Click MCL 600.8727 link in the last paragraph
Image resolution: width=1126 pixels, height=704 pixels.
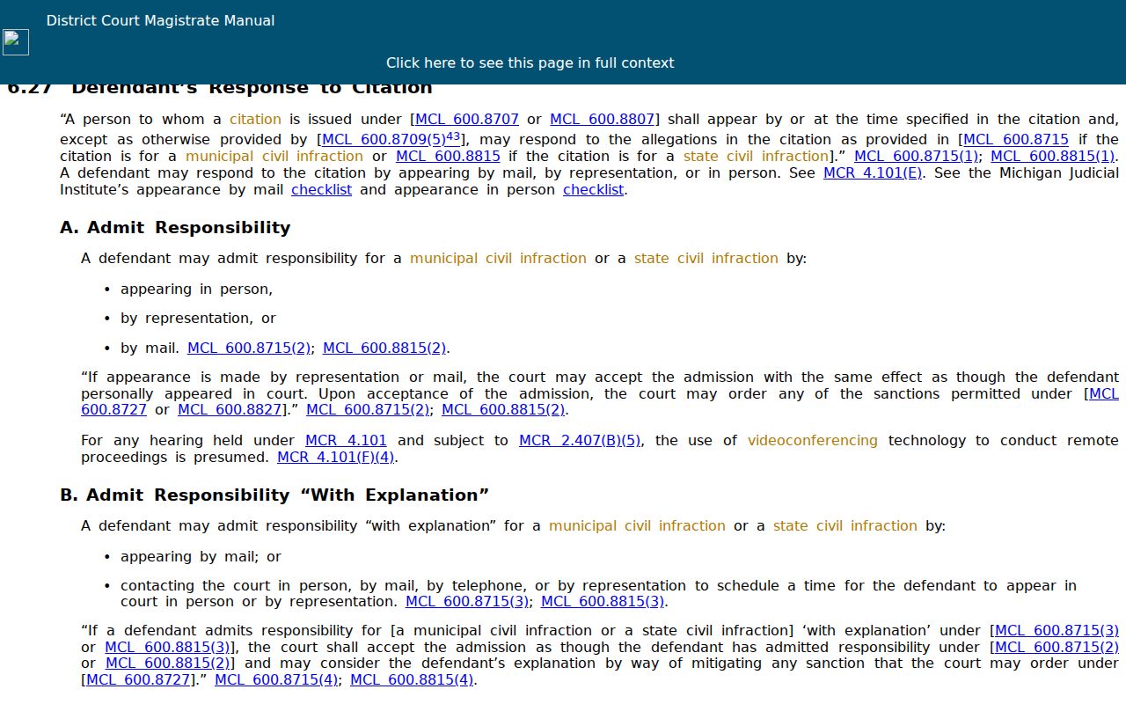pos(139,679)
